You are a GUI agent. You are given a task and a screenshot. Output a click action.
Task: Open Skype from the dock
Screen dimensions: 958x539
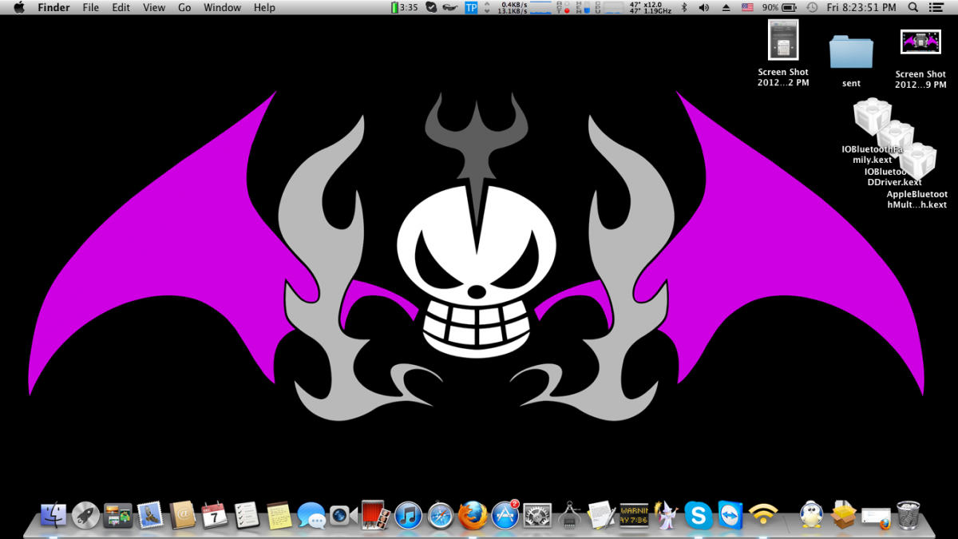tap(699, 515)
